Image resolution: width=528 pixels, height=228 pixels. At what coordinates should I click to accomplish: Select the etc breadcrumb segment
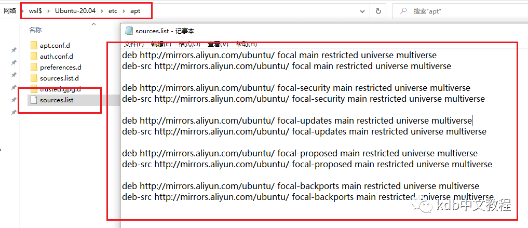click(x=113, y=11)
